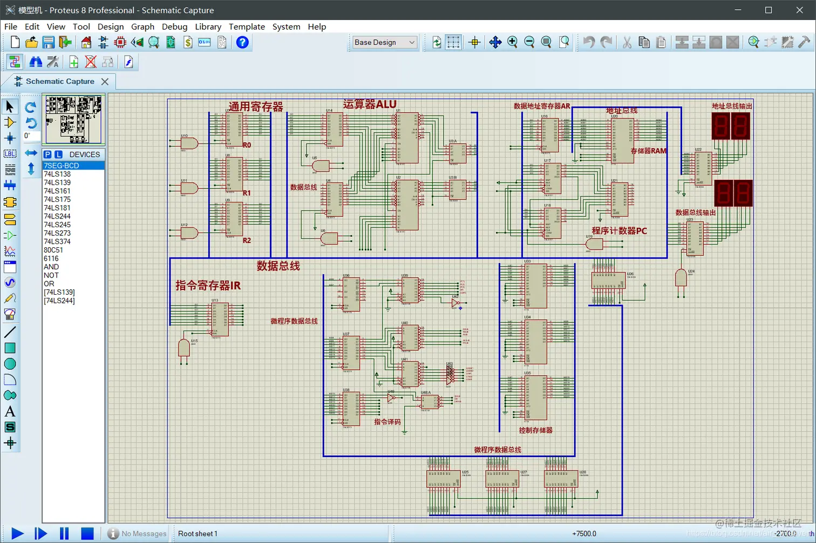Viewport: 816px width, 543px height.
Task: Open the Debug menu
Action: pos(174,26)
